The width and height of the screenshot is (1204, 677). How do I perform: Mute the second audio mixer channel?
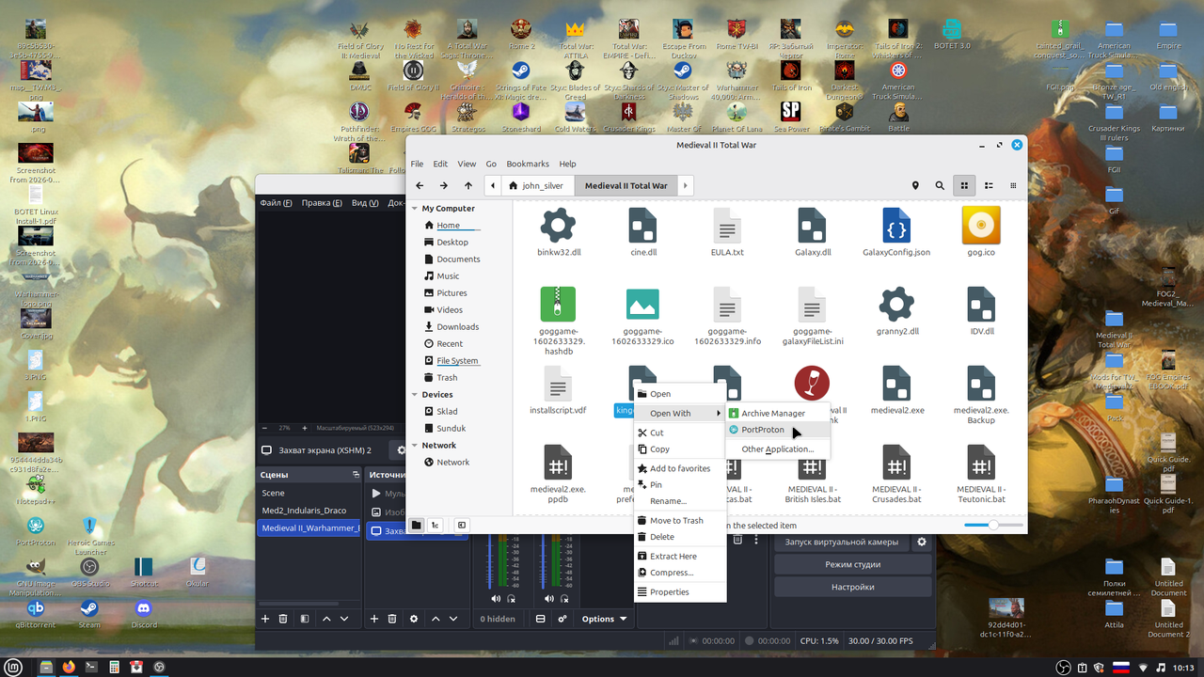point(548,598)
